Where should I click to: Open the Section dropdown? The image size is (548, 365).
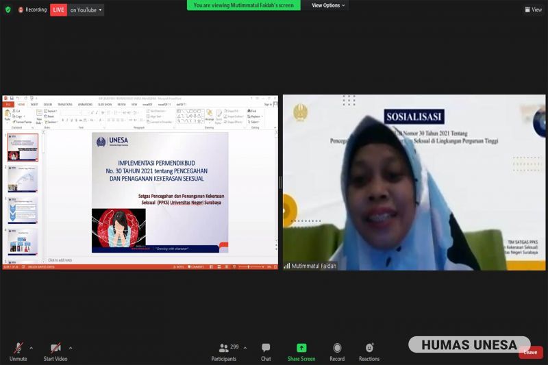pyautogui.click(x=51, y=122)
